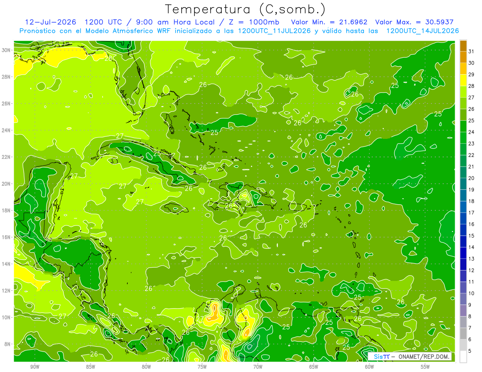Image resolution: width=482 pixels, height=372 pixels.
Task: Pick the yellow swatch between 28 and 29
Action: point(463,80)
